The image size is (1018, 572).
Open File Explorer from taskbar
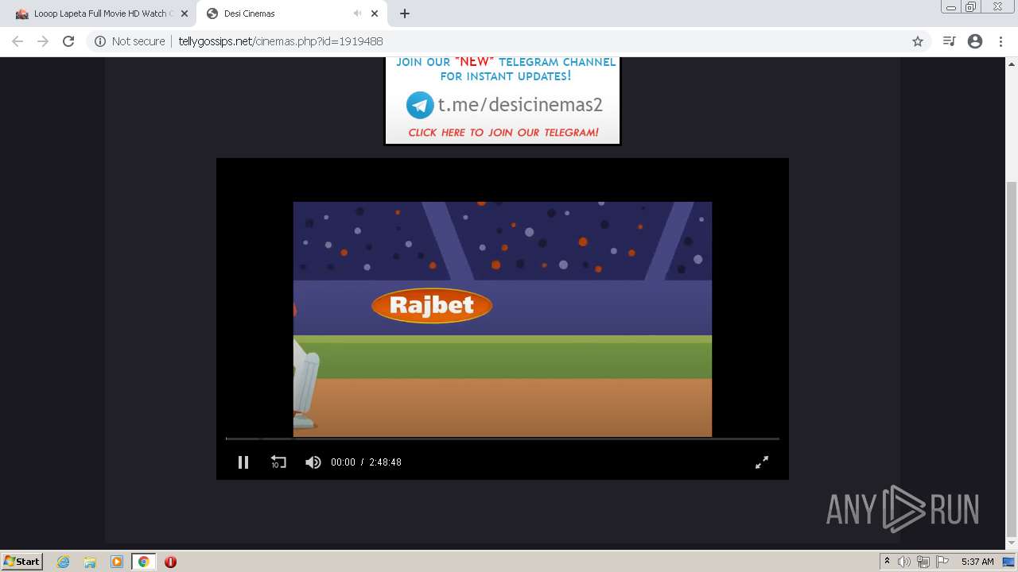(90, 562)
